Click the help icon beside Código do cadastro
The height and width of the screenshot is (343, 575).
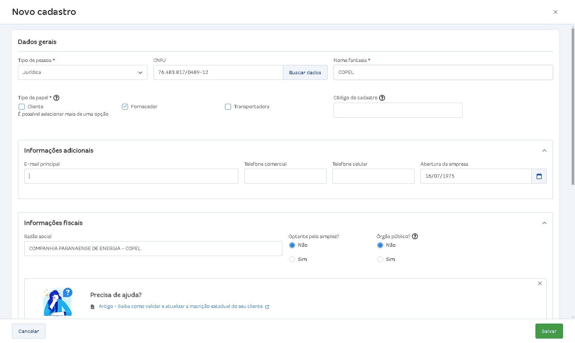point(382,98)
